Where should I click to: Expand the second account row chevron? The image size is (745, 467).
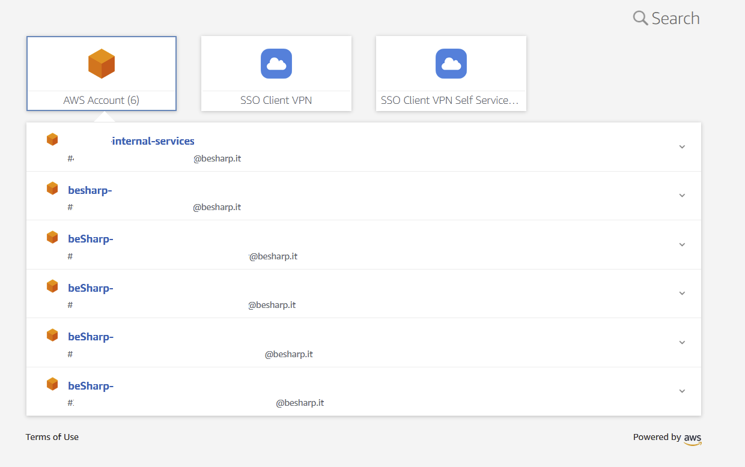(x=682, y=196)
